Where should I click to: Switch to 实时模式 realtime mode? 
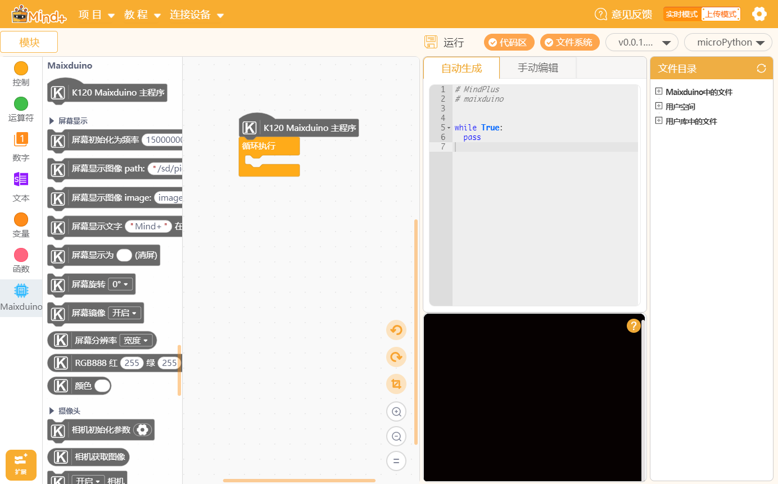[x=681, y=14]
